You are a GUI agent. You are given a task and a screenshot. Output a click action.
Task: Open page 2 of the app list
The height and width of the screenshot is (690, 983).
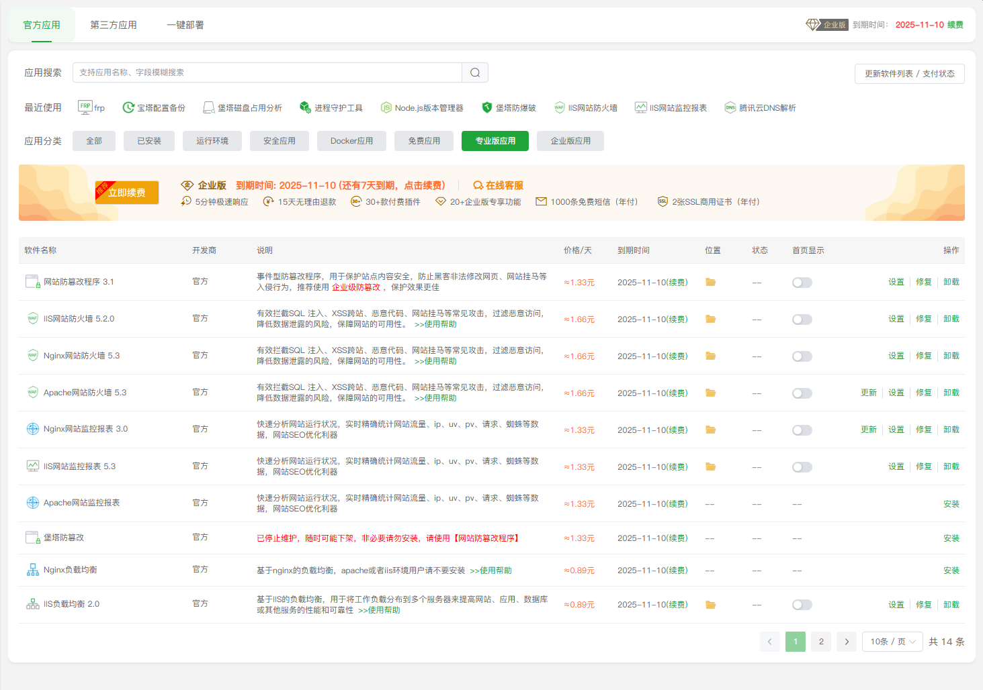tap(820, 641)
